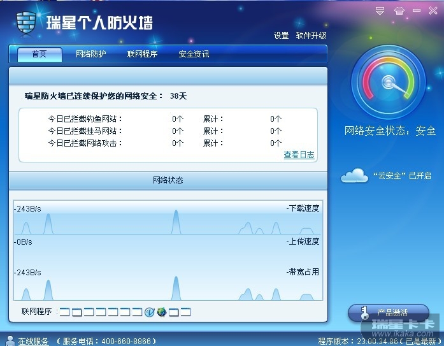This screenshot has height=346, width=444.
Task: Click the 带宽占用 label
Action: coord(303,272)
